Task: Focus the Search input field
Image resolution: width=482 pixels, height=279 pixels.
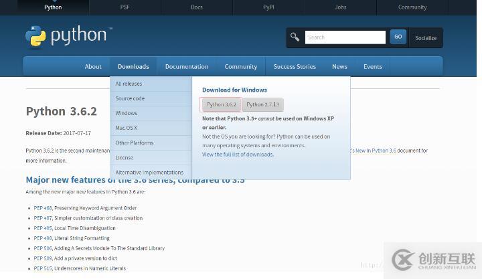Action: click(x=345, y=37)
